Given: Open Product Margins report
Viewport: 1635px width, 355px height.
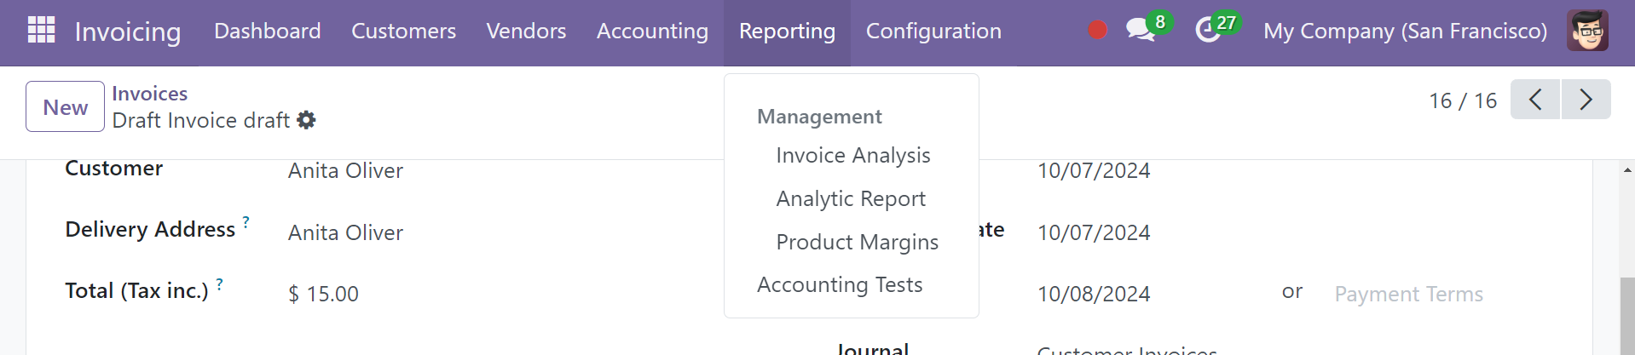Looking at the screenshot, I should point(857,242).
